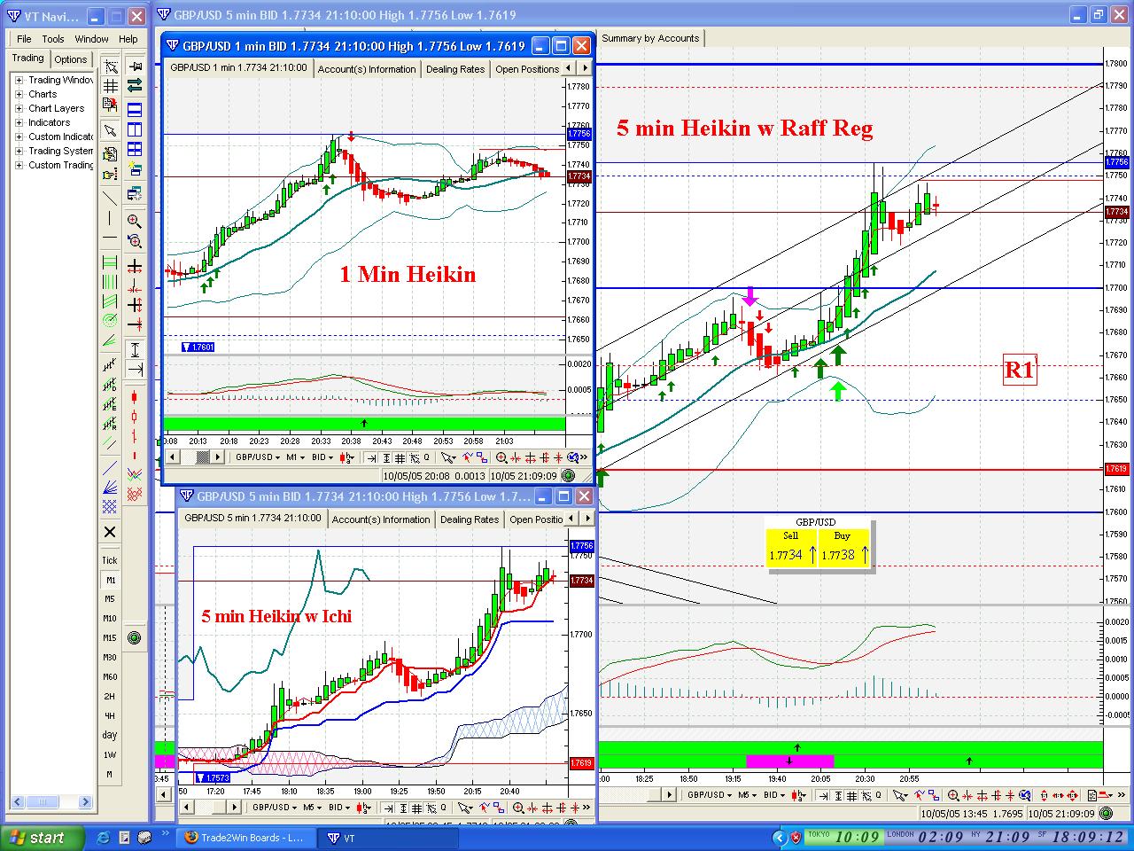This screenshot has width=1134, height=851.
Task: Pick the diagonal trend line drawing tool
Action: click(110, 198)
